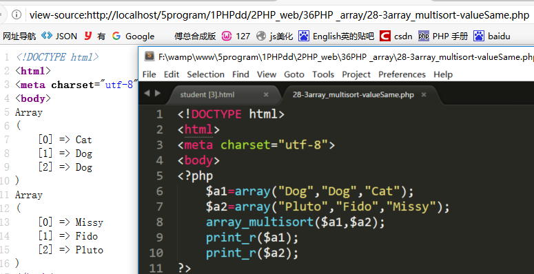Click the next tab arrow in Sublime
Screen dimensions: 534x274
tap(158, 93)
